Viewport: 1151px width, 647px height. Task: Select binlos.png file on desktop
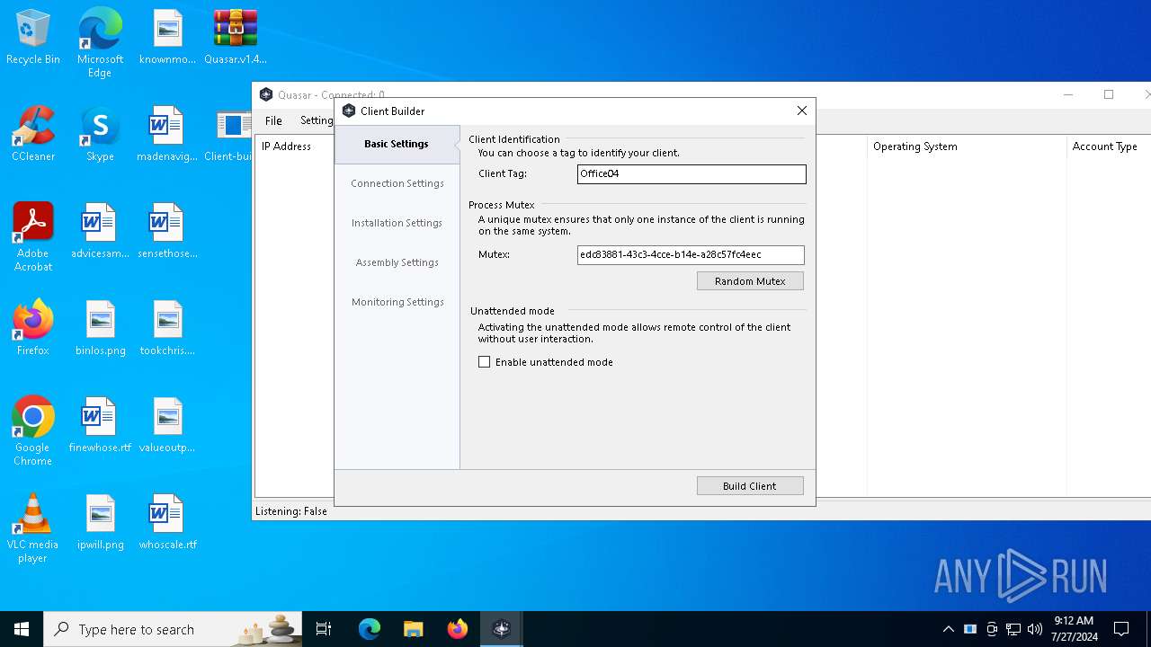(100, 329)
